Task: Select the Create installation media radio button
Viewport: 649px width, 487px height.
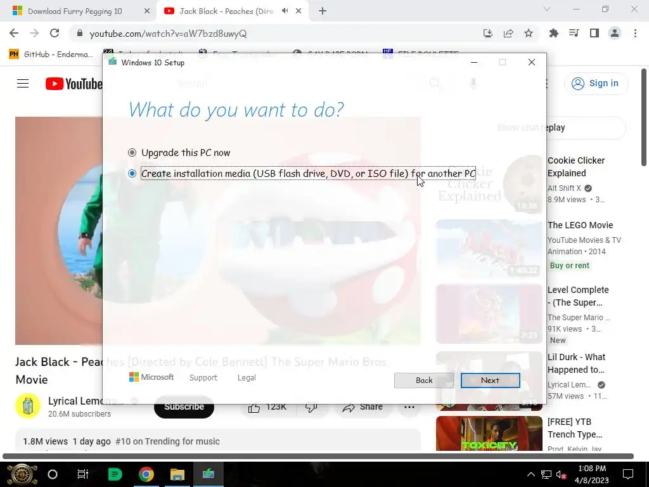Action: pyautogui.click(x=132, y=173)
